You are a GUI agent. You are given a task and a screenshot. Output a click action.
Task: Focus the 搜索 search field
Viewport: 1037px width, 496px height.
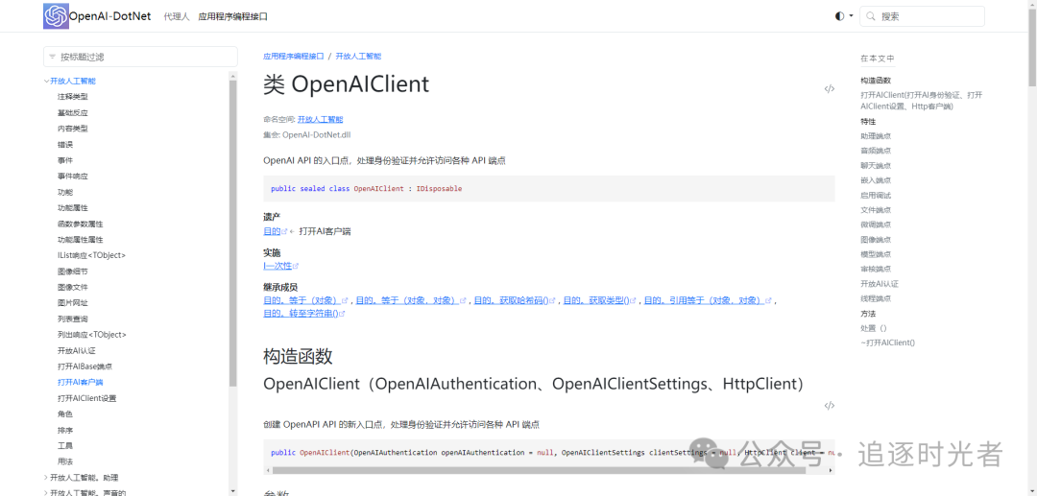922,16
